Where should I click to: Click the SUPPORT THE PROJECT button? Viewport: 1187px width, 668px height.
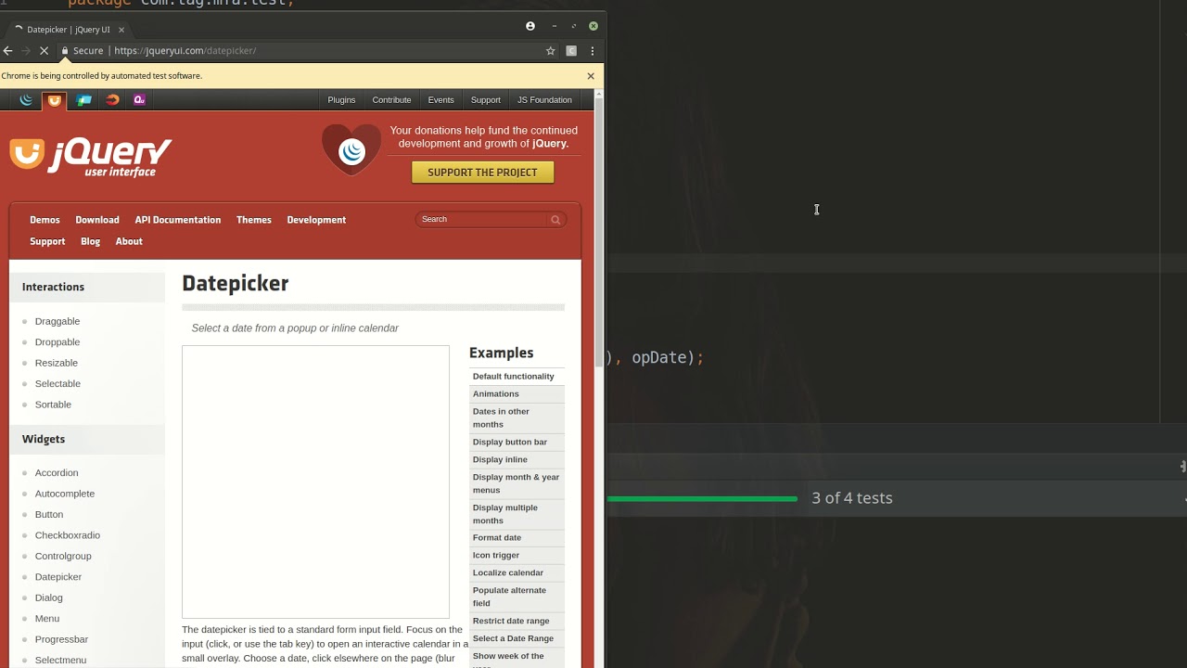482,173
